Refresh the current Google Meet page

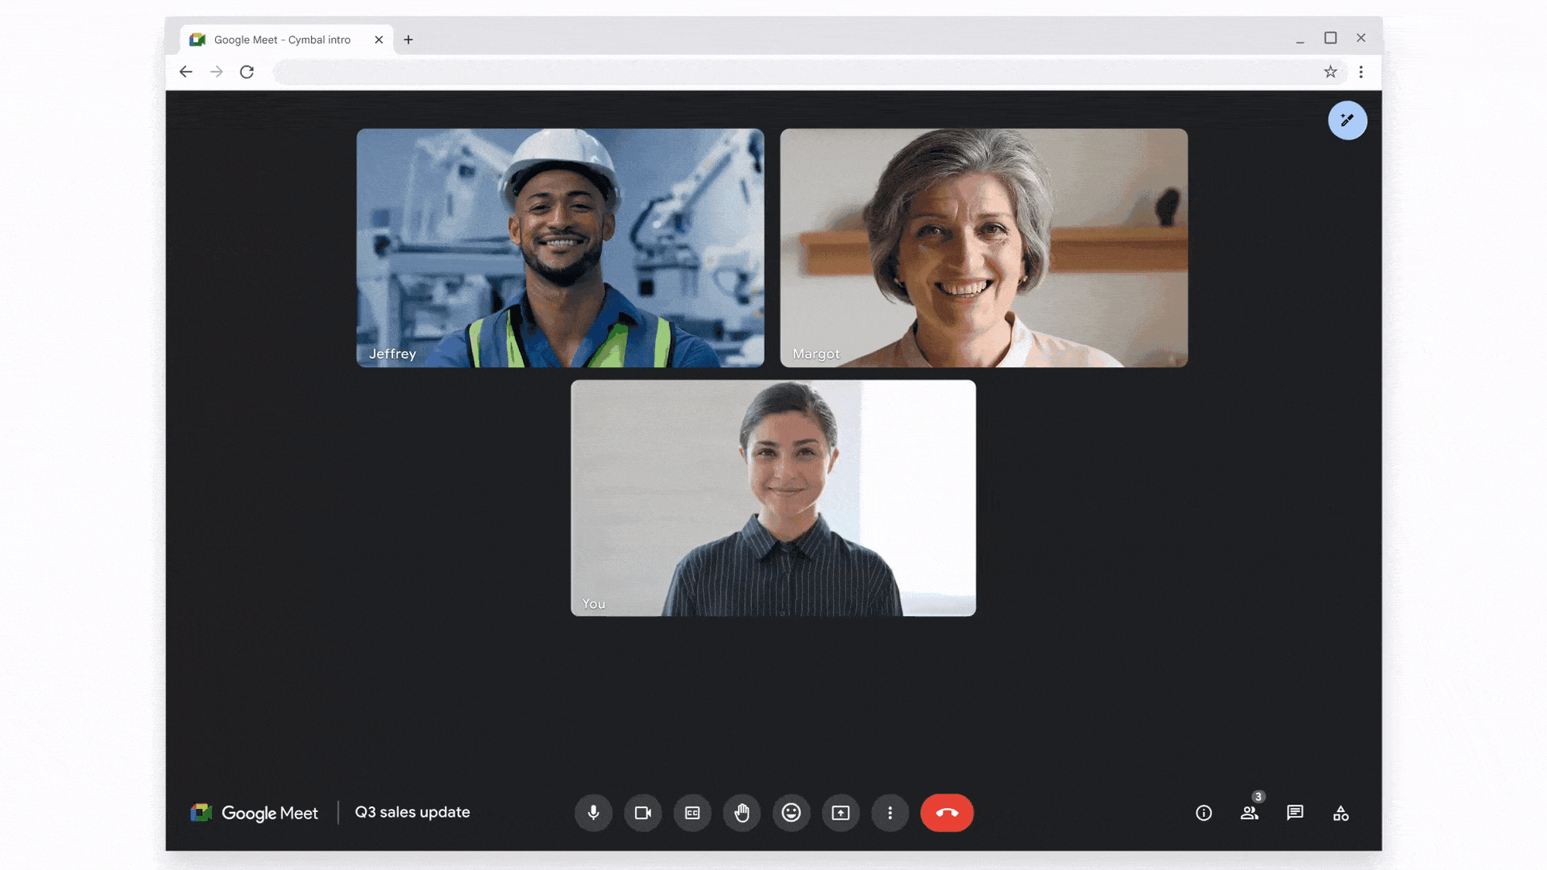point(245,71)
